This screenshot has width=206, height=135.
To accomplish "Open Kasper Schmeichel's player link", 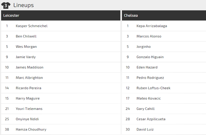I will (x=32, y=26).
